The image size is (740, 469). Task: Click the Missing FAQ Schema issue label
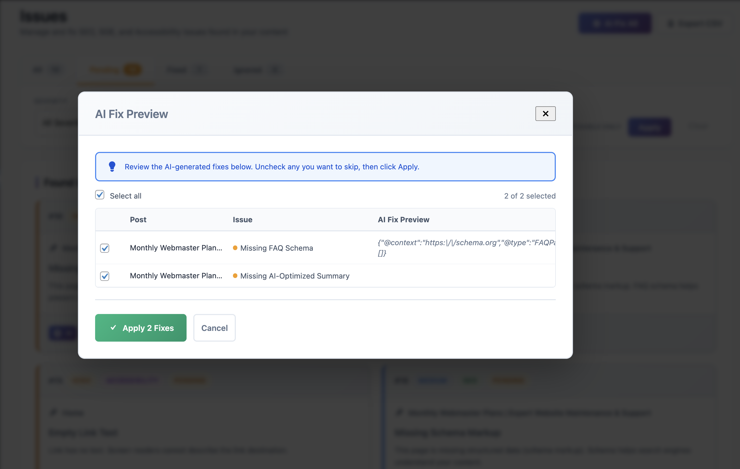[276, 248]
